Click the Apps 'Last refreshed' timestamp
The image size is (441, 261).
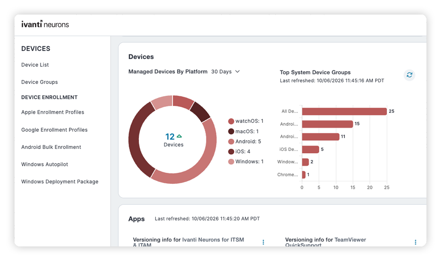(207, 219)
